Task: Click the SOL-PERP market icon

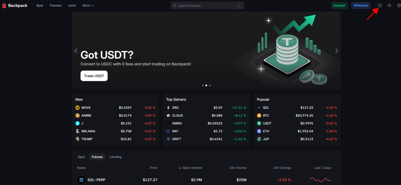Action: click(81, 180)
